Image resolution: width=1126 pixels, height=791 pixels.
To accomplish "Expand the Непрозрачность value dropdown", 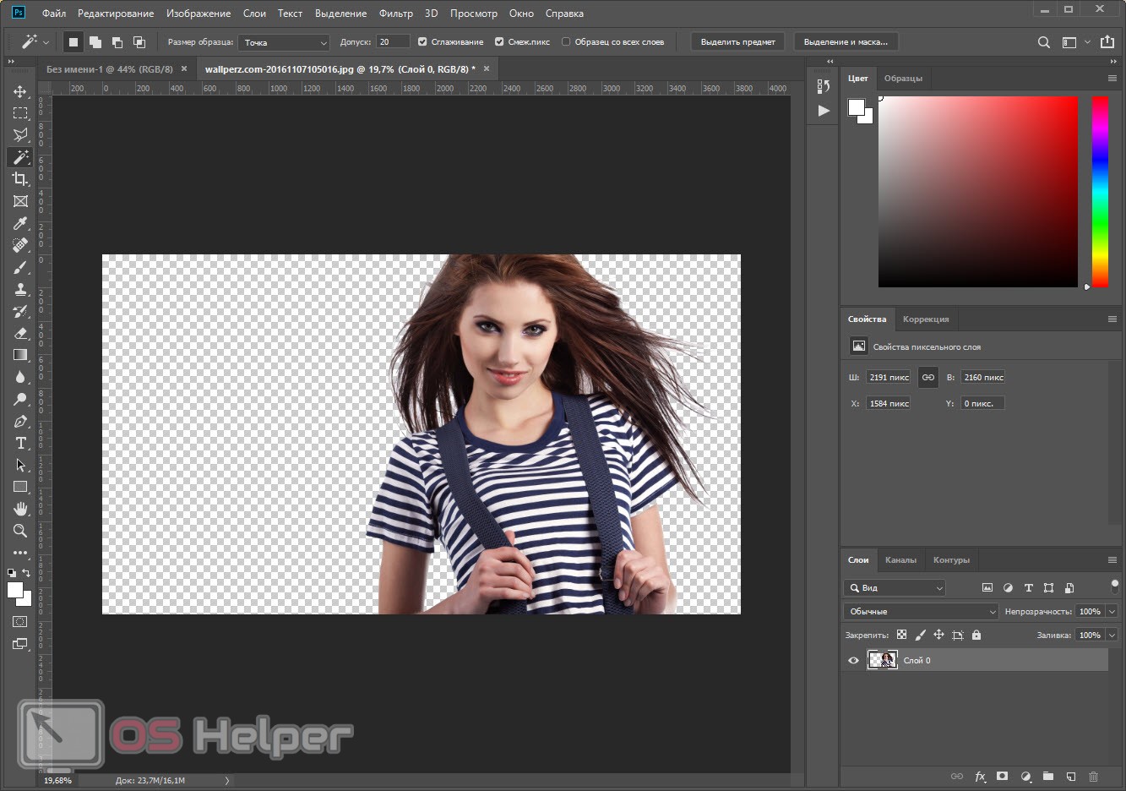I will (x=1112, y=612).
